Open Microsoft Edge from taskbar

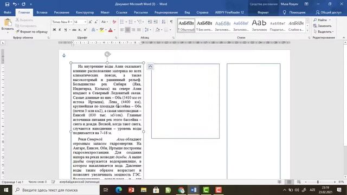(119, 190)
